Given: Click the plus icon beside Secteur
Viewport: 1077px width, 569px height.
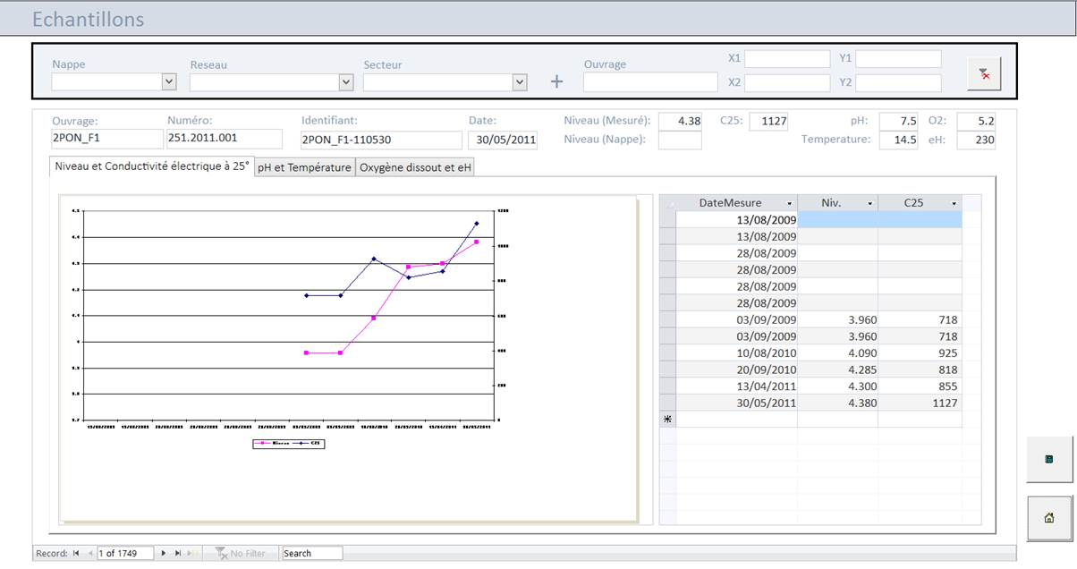Looking at the screenshot, I should [x=556, y=81].
